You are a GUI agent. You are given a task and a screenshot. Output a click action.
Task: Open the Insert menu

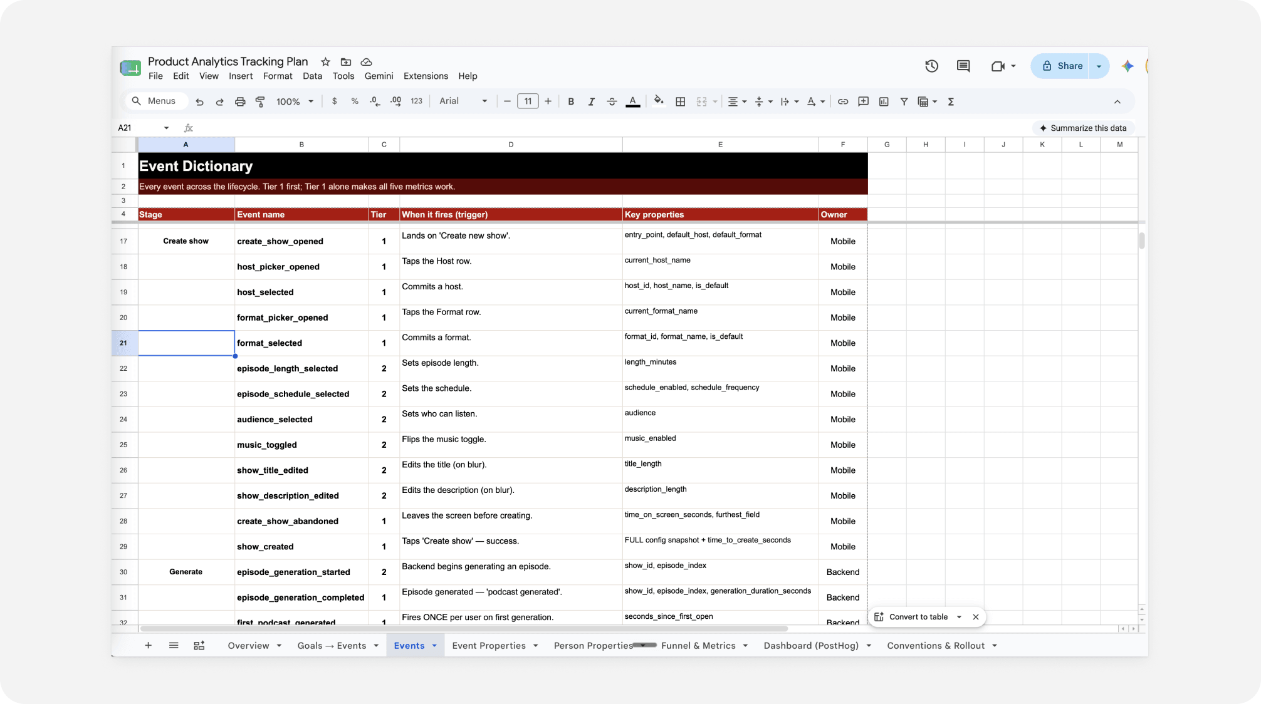[x=241, y=76]
